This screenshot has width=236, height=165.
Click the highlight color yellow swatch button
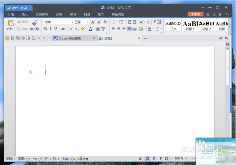coord(83,29)
